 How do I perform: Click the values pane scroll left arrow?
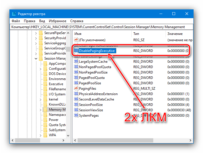tap(75, 140)
